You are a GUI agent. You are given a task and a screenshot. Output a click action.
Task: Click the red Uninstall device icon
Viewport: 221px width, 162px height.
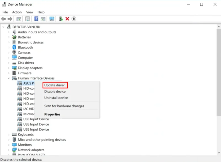pos(67,19)
